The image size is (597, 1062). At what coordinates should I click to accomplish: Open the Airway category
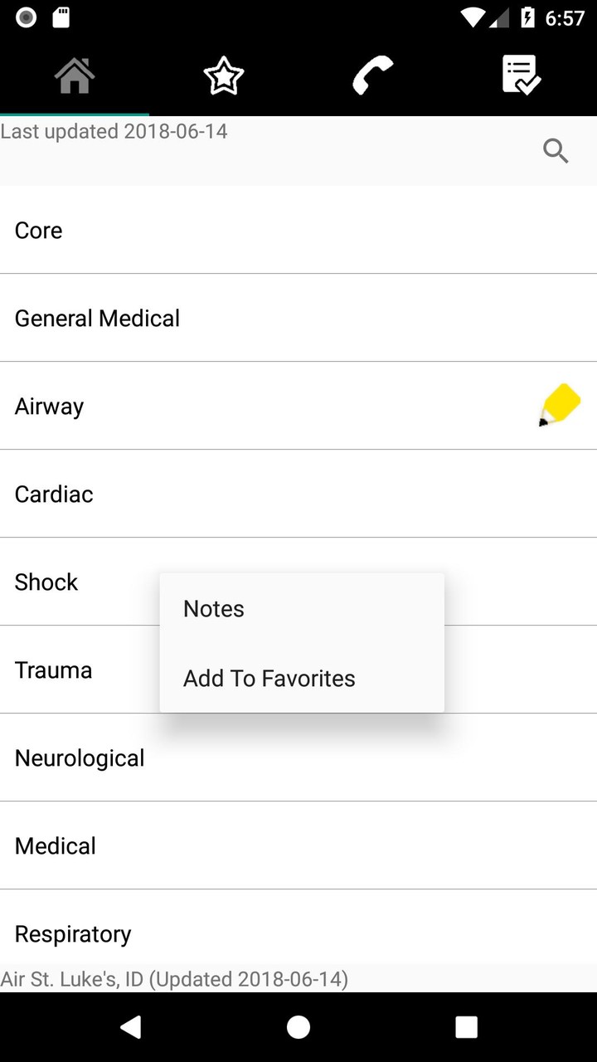tap(50, 406)
